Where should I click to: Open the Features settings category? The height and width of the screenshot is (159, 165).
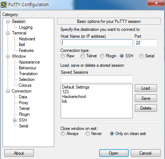click(x=26, y=50)
